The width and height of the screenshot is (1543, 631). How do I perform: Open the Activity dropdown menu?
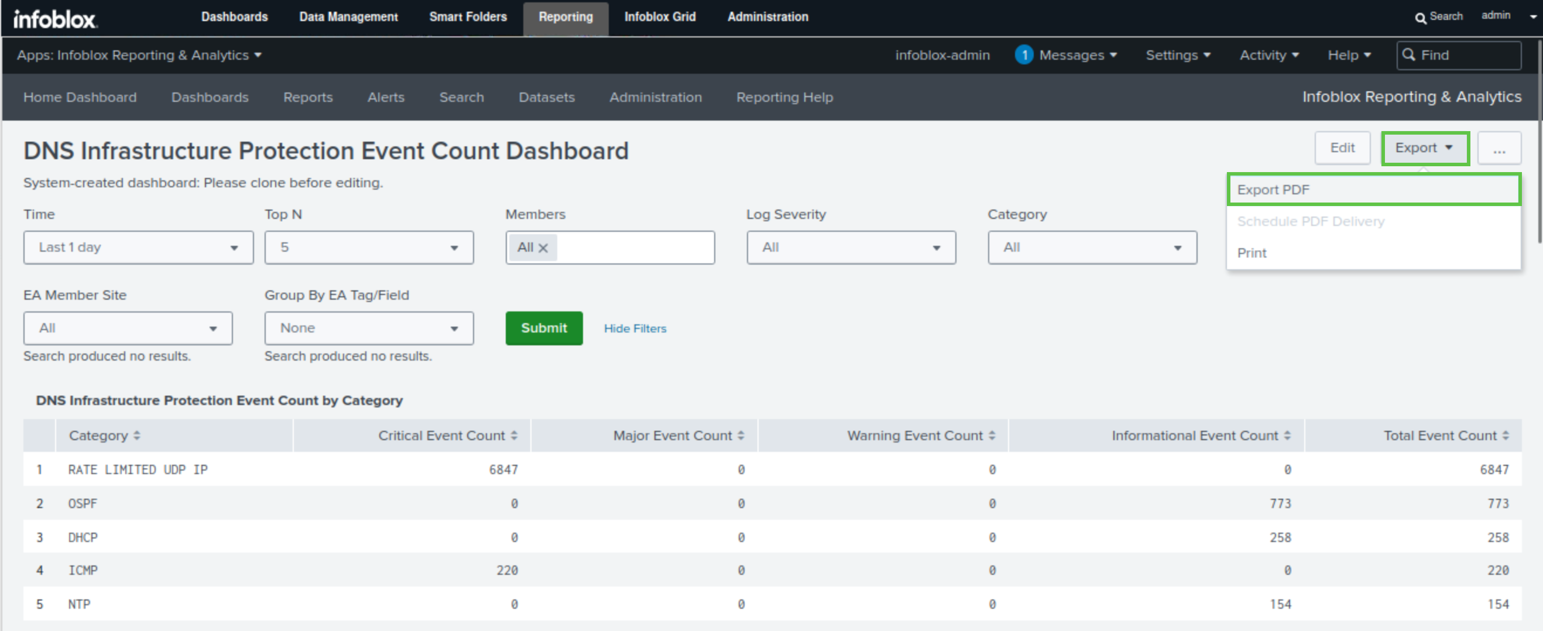(x=1268, y=55)
